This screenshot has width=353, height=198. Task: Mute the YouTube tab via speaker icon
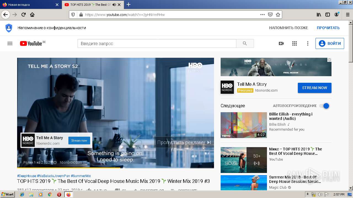point(114,5)
